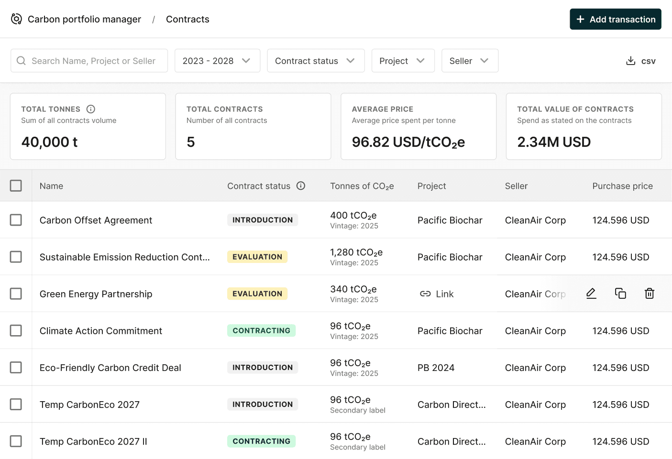Click Climate Action Commitment's CONTRACTING badge
672x459 pixels.
click(x=261, y=330)
